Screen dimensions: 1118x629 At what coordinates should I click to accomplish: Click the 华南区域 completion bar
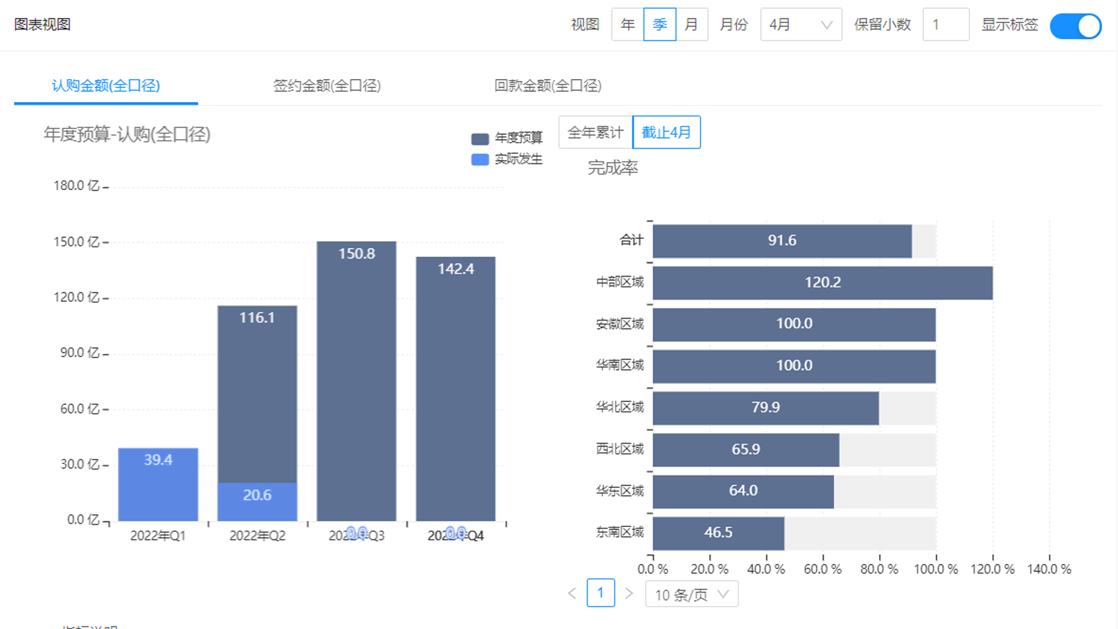[x=794, y=366]
